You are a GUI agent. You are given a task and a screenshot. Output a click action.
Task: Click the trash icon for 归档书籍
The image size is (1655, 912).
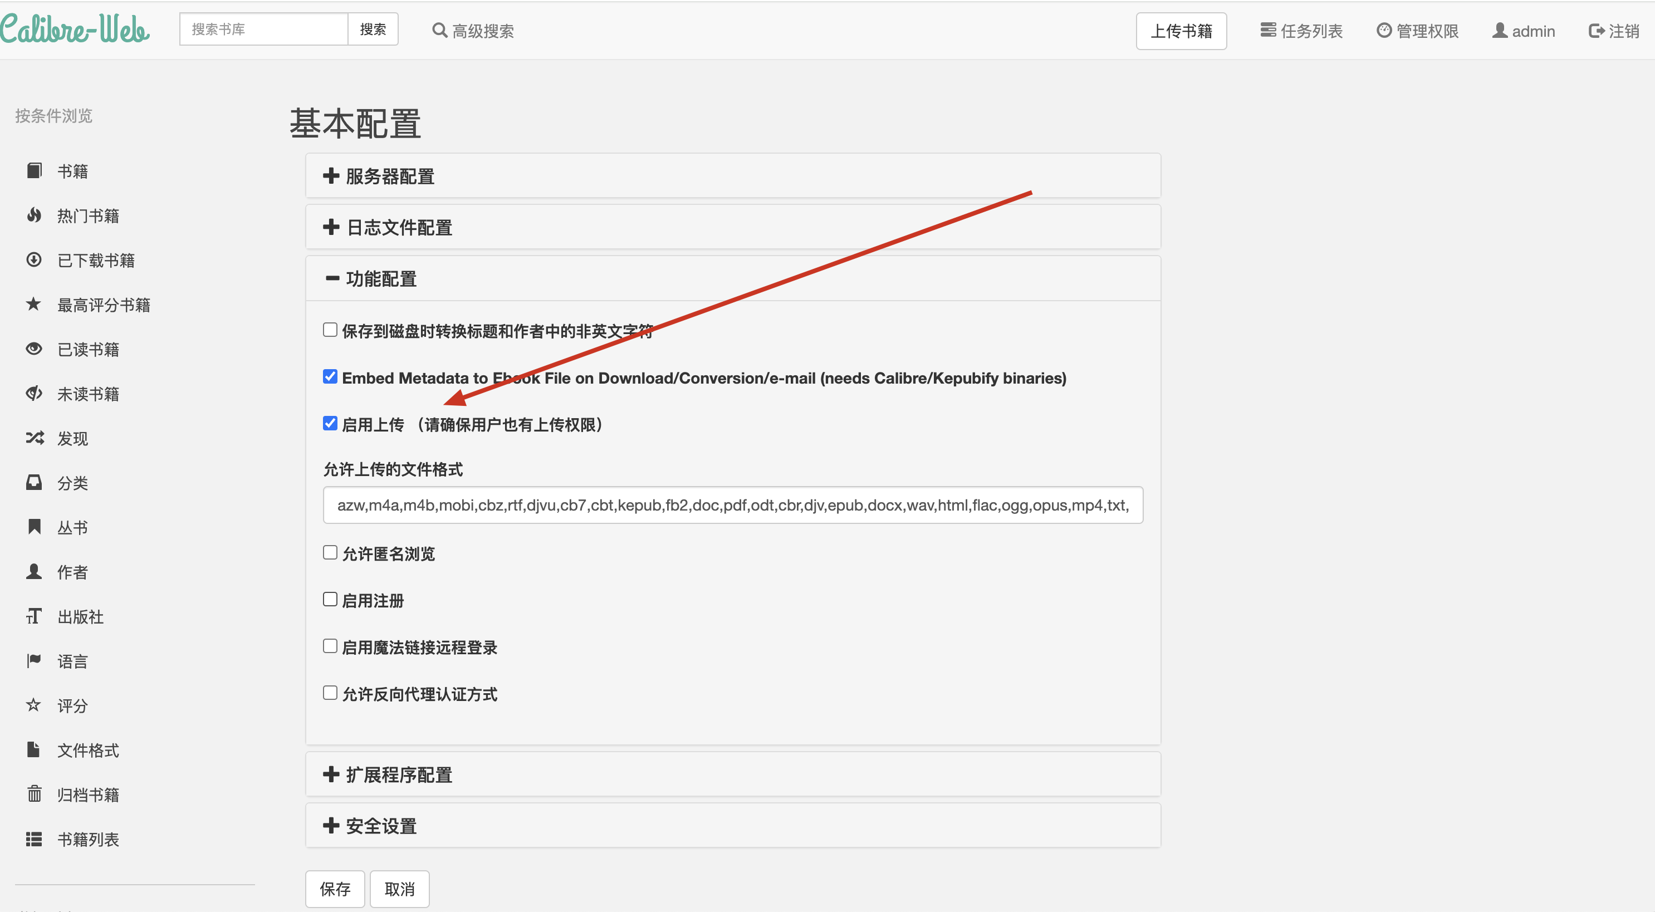(x=34, y=794)
